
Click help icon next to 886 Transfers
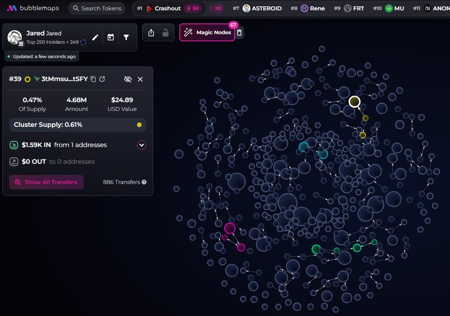pos(144,182)
